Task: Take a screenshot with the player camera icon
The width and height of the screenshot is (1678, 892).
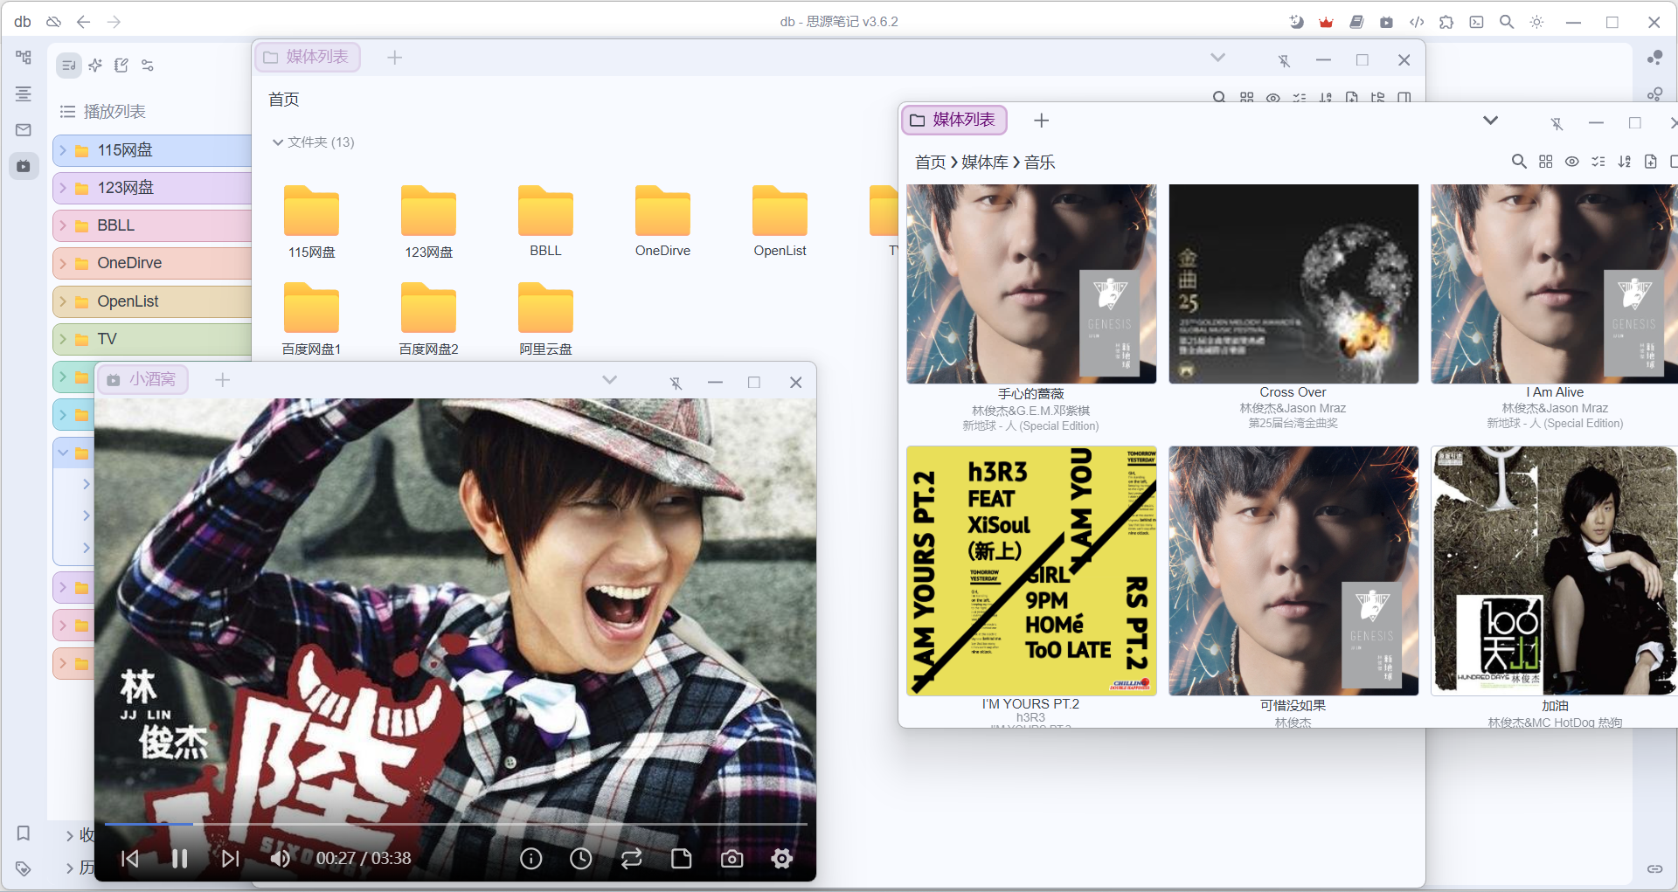Action: tap(732, 859)
